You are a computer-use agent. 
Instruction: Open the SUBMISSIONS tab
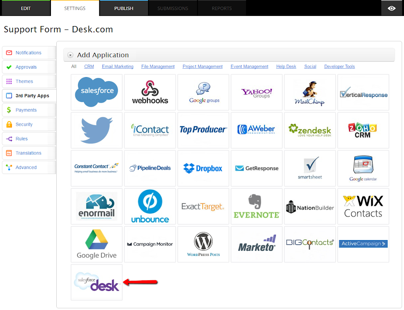click(173, 8)
